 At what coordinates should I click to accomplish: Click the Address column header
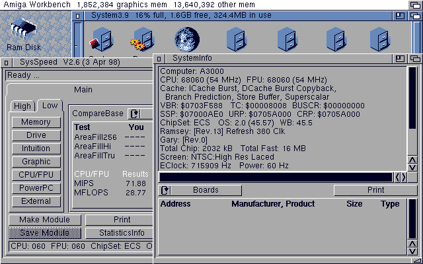pos(175,204)
